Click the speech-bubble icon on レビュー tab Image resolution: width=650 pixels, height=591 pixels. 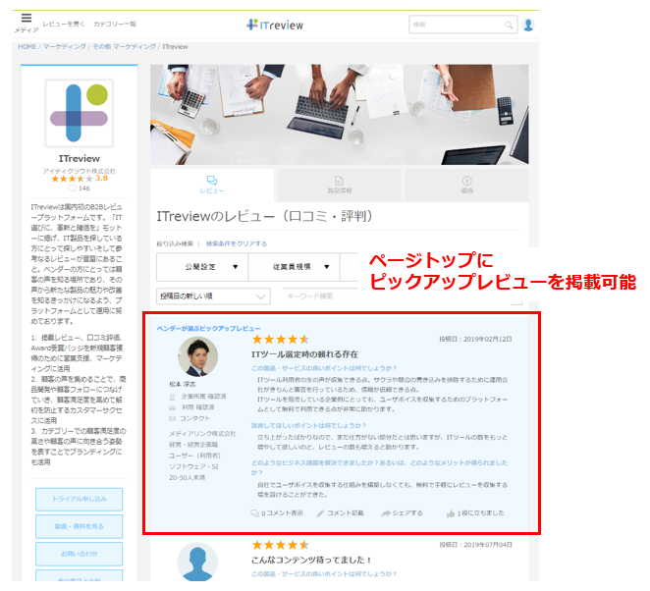212,181
